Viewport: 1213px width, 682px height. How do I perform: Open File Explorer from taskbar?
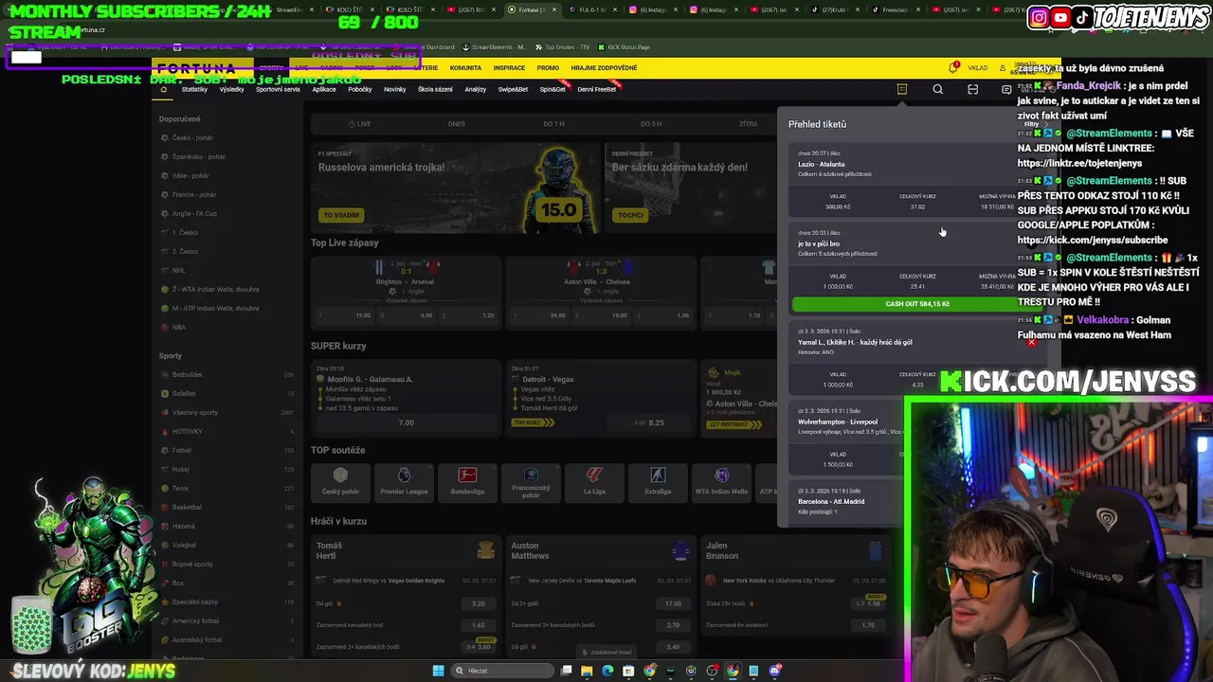click(x=587, y=671)
